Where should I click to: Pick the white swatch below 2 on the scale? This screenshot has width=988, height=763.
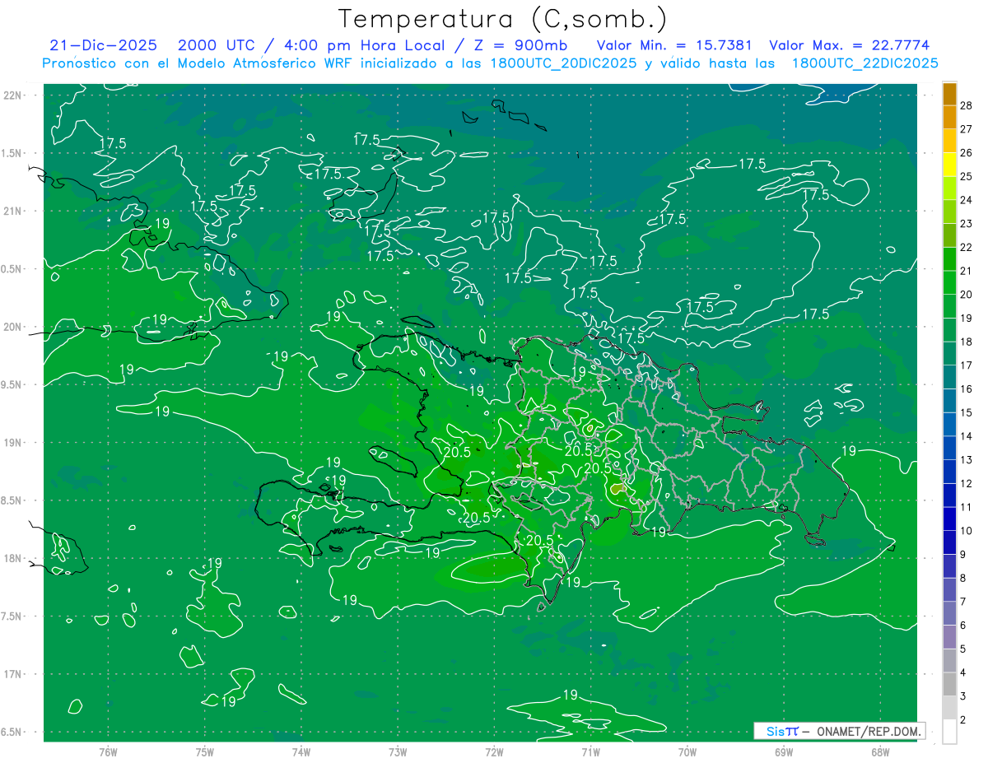click(x=949, y=732)
